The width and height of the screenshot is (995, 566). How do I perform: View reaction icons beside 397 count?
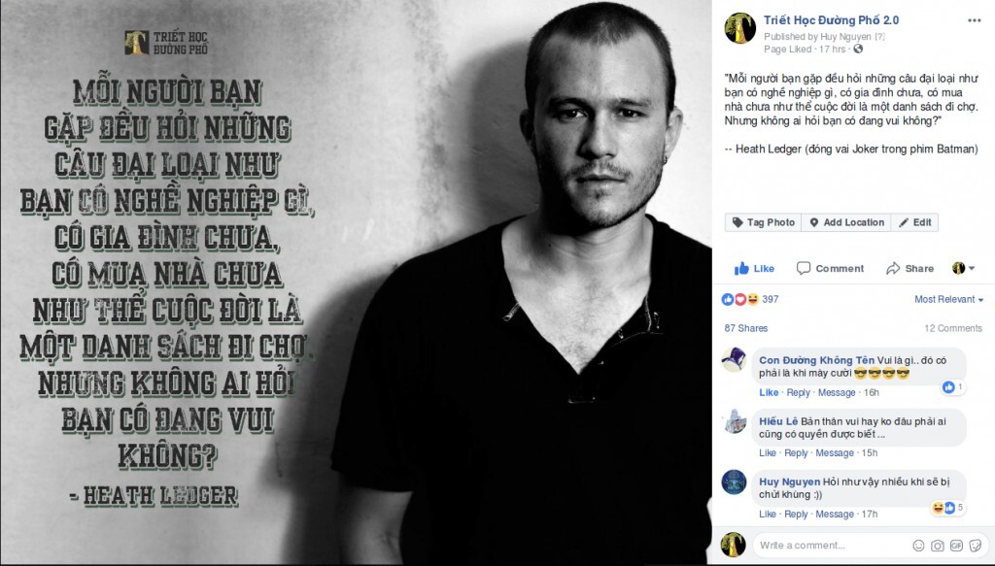click(x=740, y=299)
